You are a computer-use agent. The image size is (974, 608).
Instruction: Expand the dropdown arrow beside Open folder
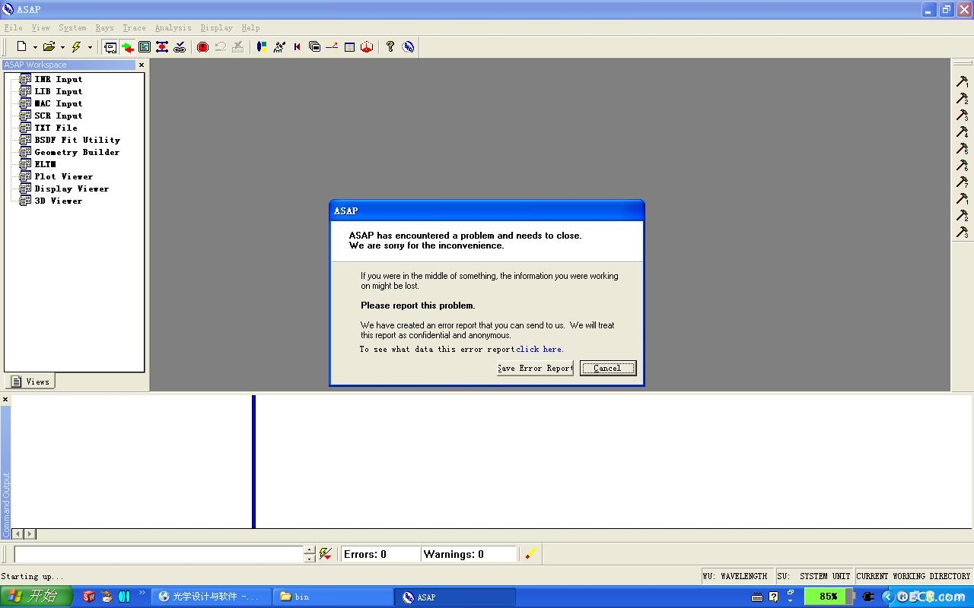coord(62,47)
